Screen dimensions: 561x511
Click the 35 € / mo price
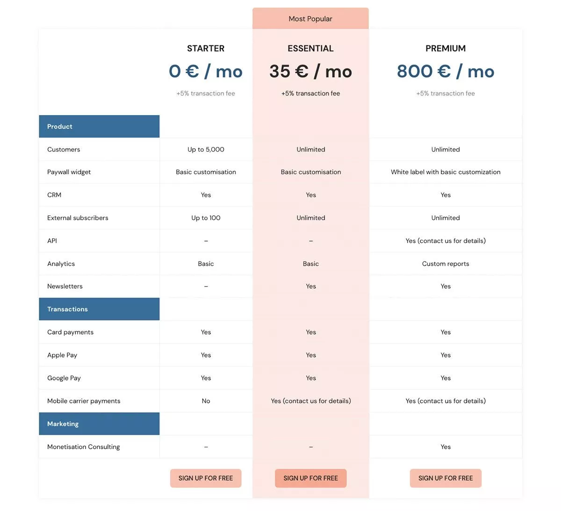(311, 71)
